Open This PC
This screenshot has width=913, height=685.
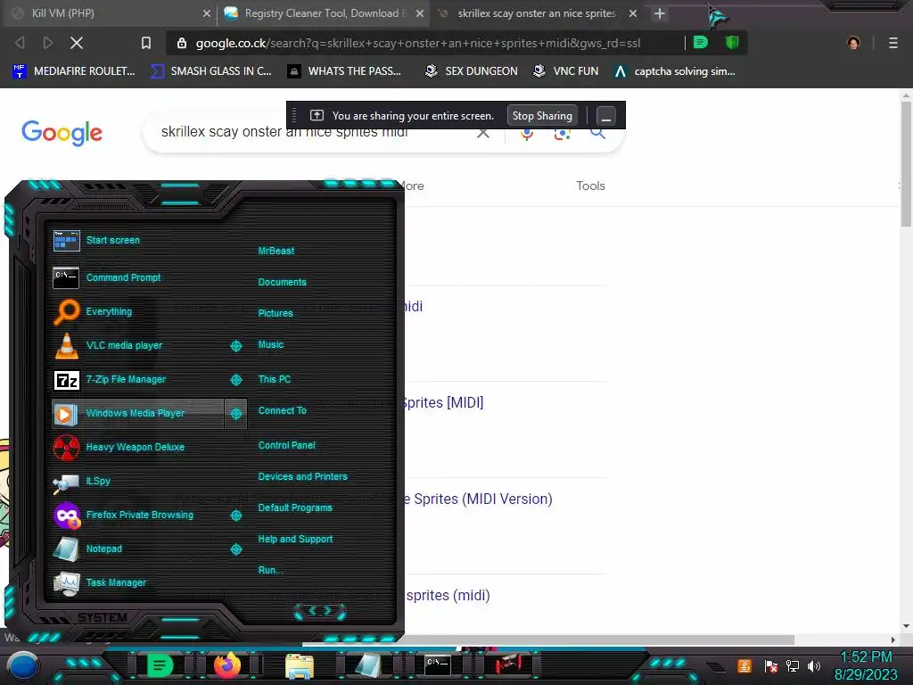pyautogui.click(x=275, y=379)
